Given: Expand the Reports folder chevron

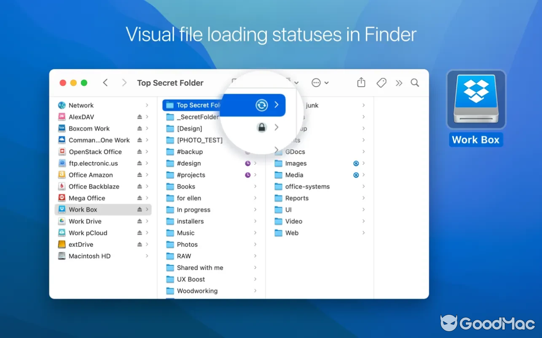Looking at the screenshot, I should tap(363, 198).
